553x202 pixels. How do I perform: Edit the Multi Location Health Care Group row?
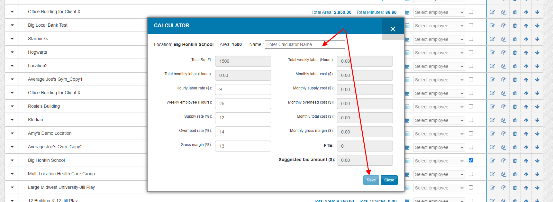pyautogui.click(x=492, y=174)
